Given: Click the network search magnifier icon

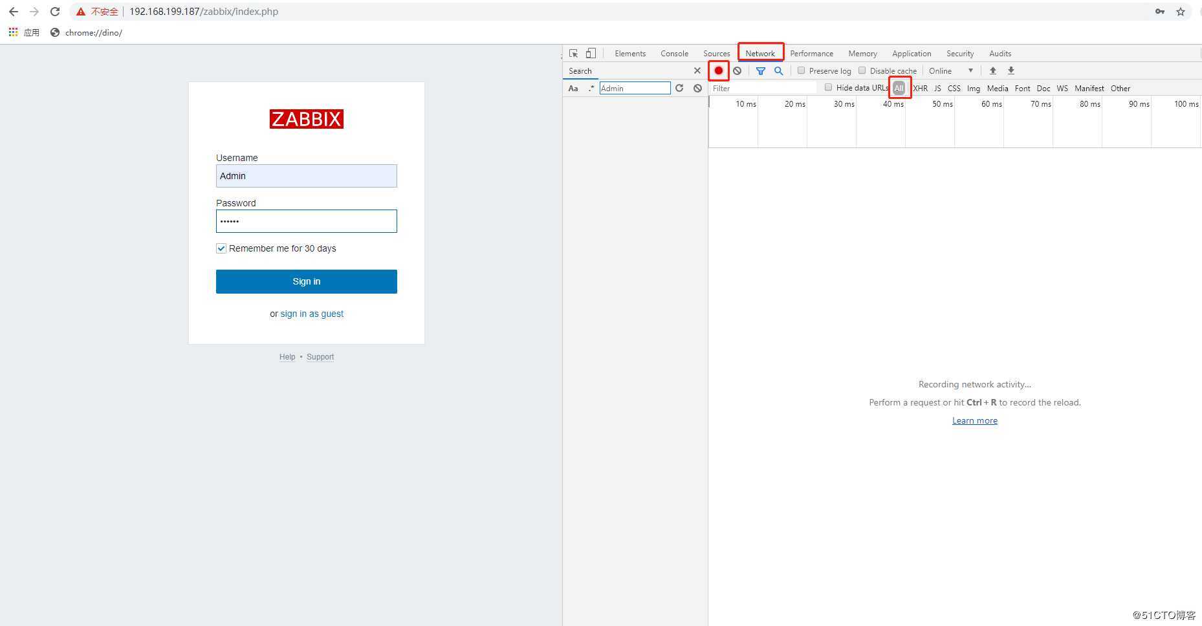Looking at the screenshot, I should [x=779, y=70].
